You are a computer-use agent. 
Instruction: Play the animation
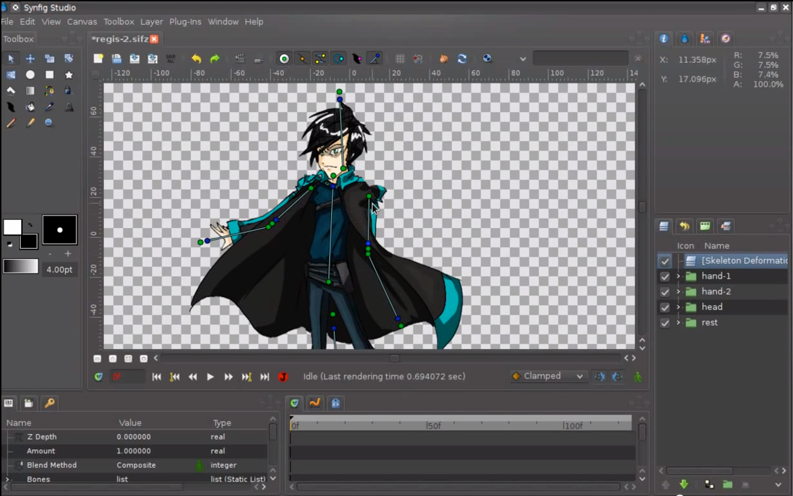click(210, 377)
